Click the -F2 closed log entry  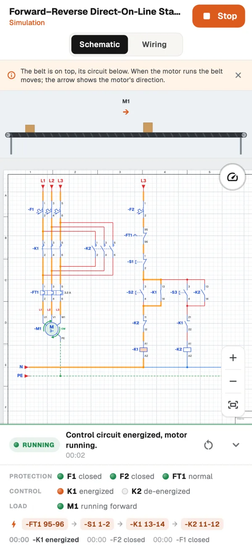coord(116,540)
